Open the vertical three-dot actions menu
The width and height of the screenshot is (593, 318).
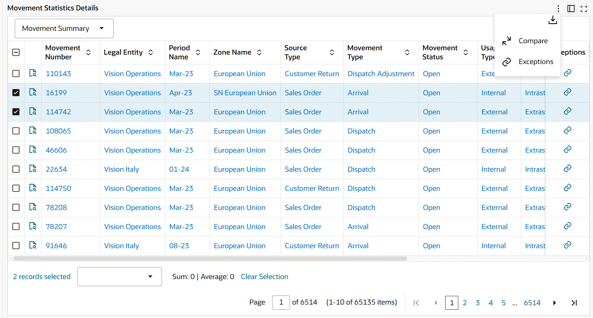558,8
